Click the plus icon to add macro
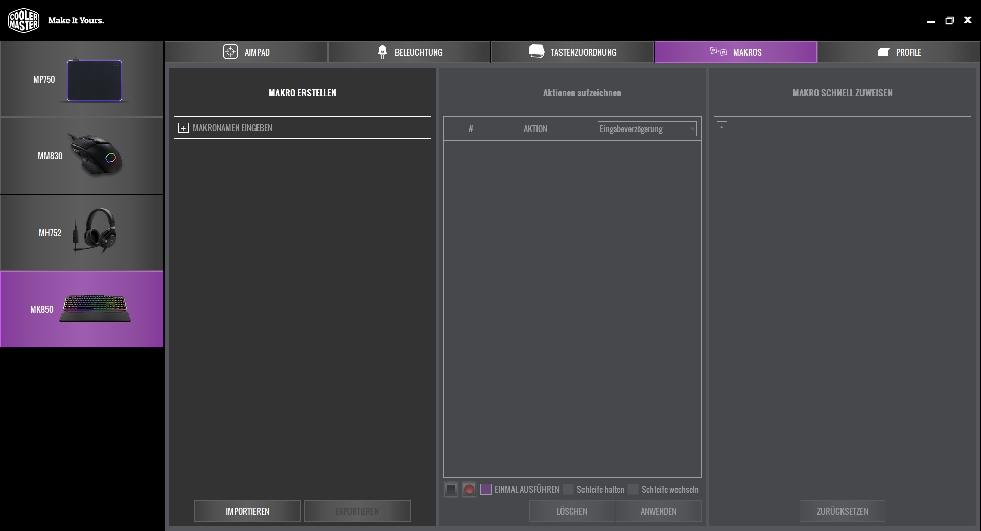 (183, 128)
